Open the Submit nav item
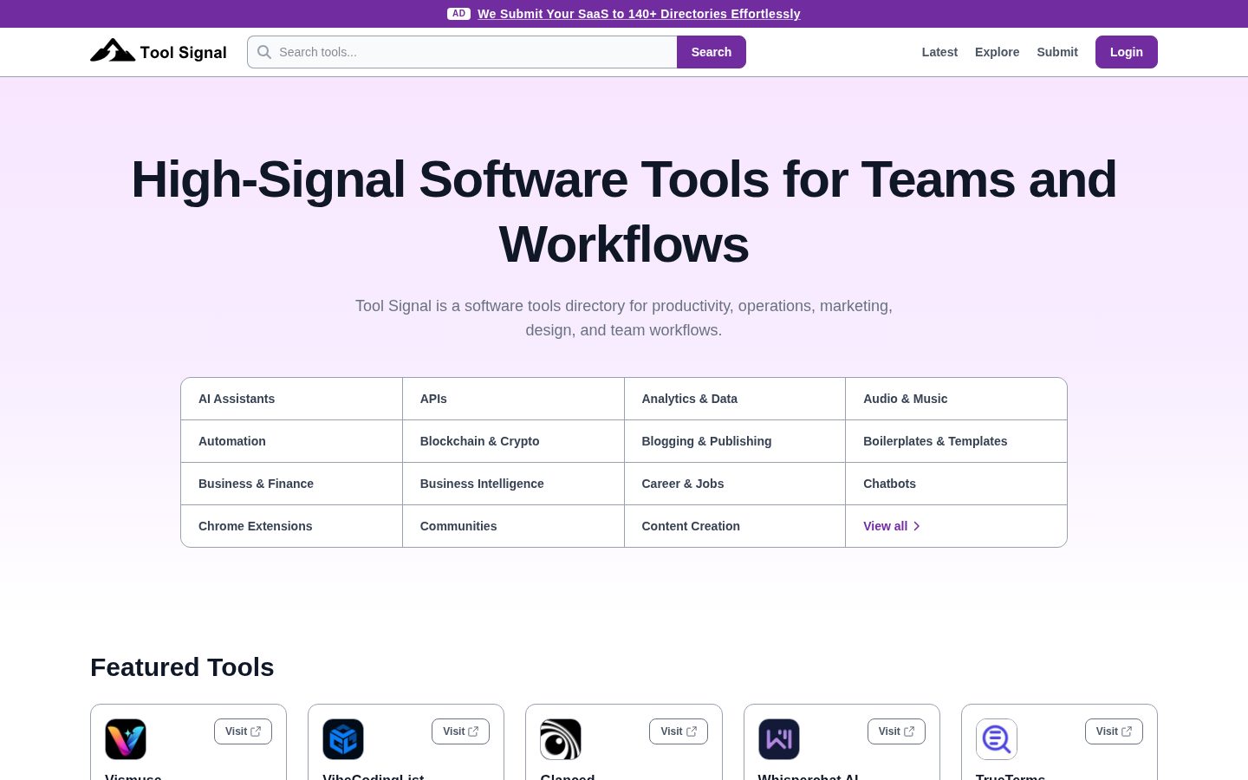Viewport: 1248px width, 780px height. coord(1057,52)
